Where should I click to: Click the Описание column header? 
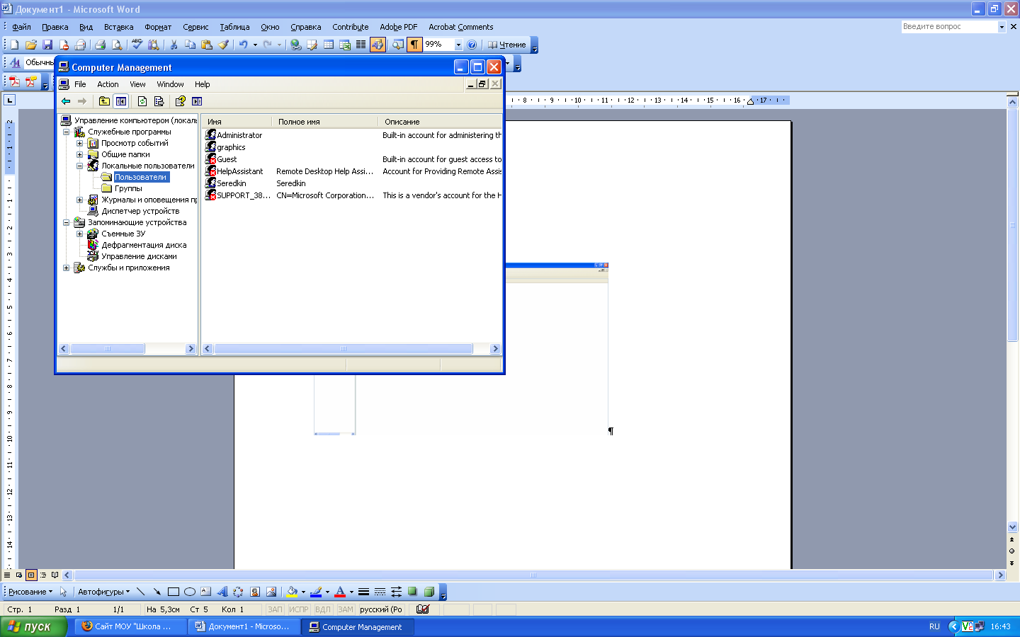pyautogui.click(x=440, y=122)
